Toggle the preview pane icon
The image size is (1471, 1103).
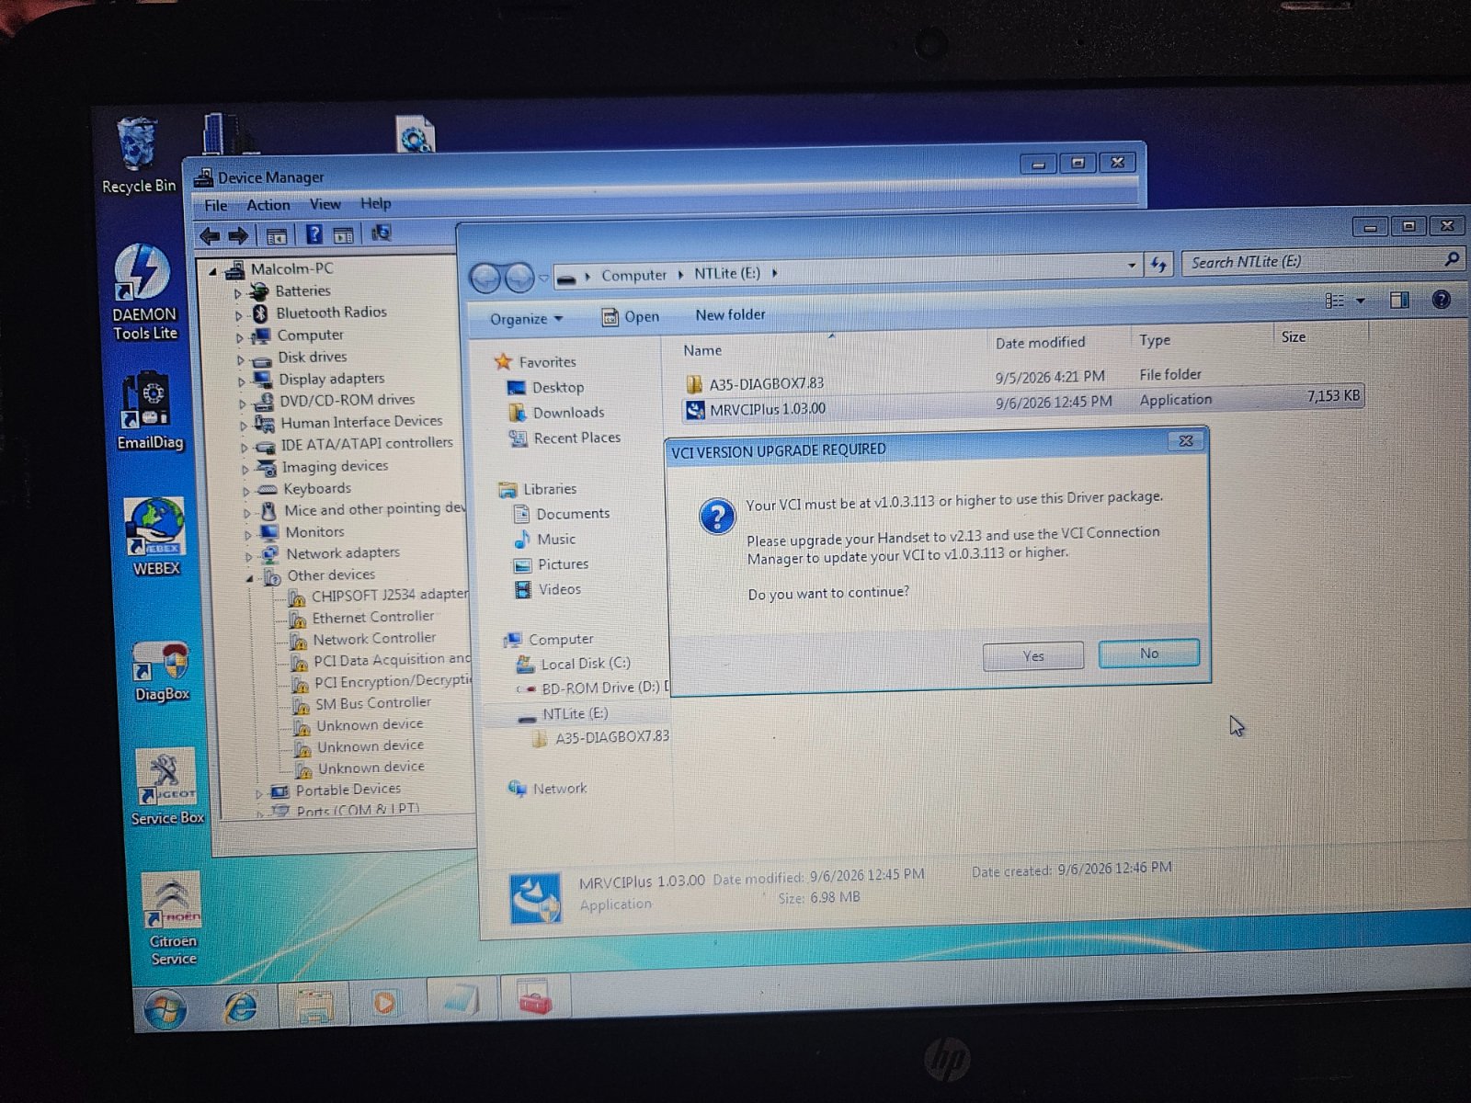coord(1399,300)
